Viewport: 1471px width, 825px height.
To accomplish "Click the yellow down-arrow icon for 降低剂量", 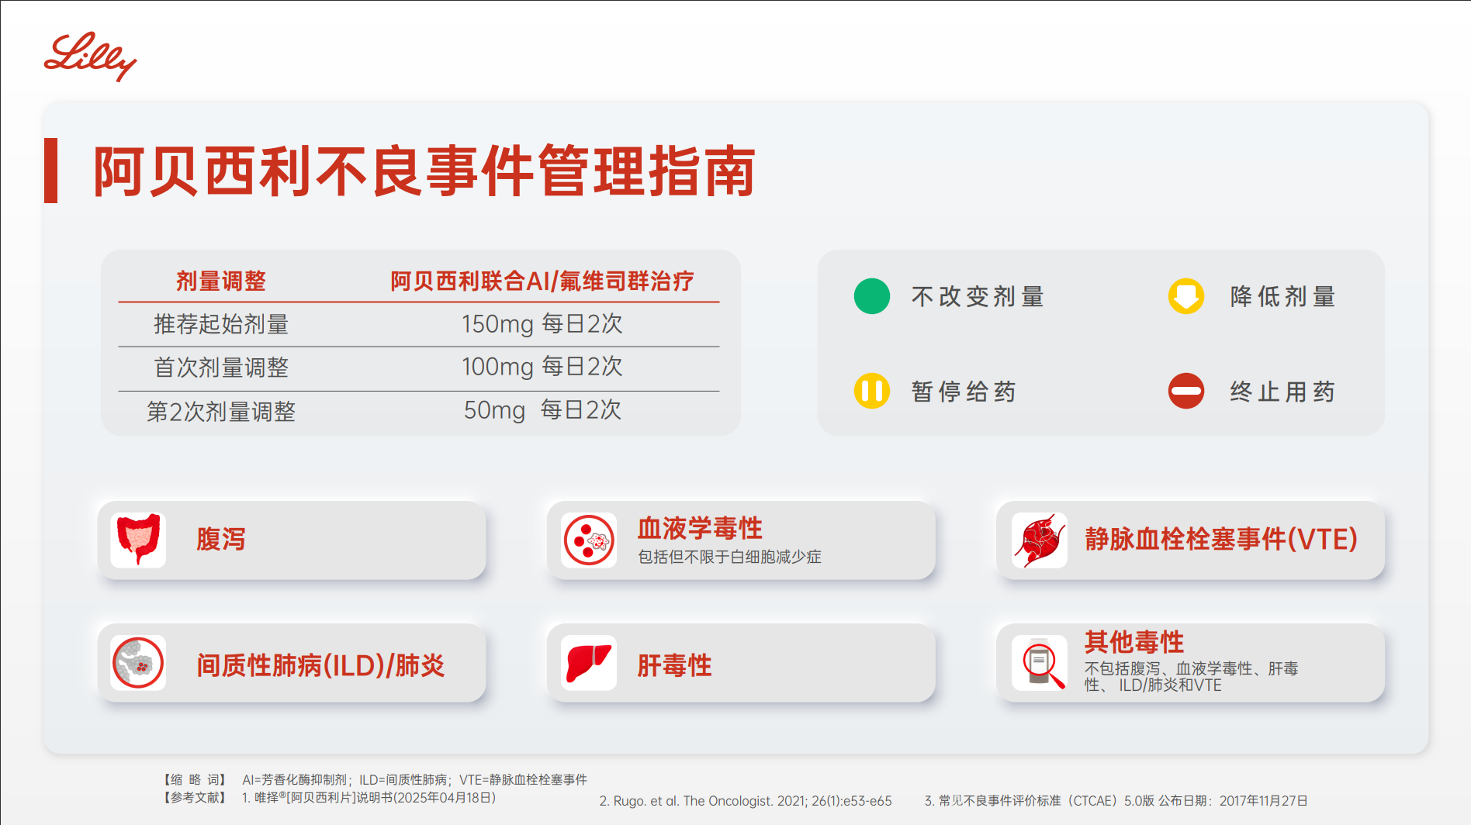I will click(x=1185, y=295).
